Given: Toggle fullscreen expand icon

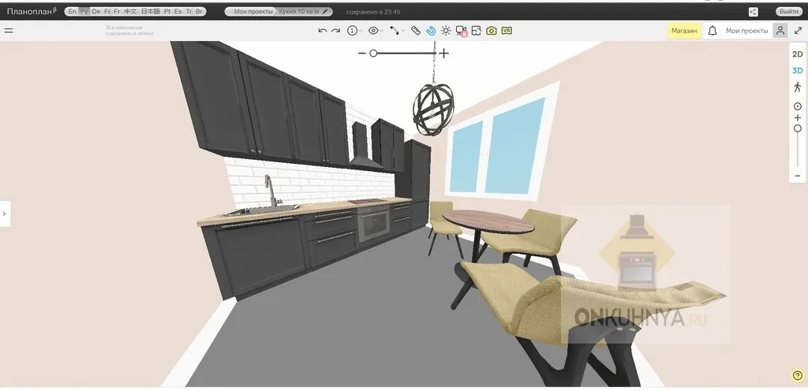Looking at the screenshot, I should point(798,31).
